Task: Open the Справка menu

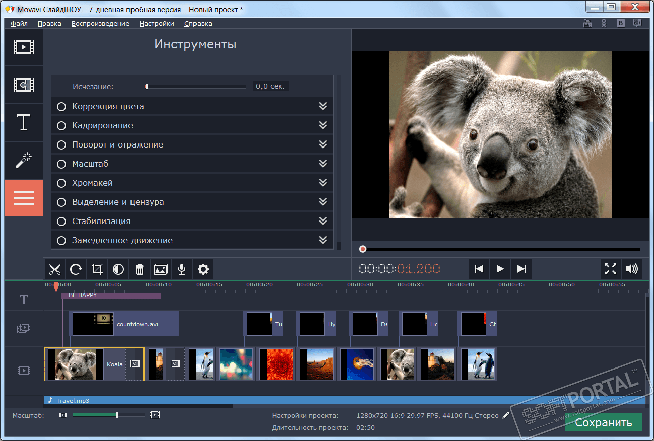Action: tap(198, 23)
